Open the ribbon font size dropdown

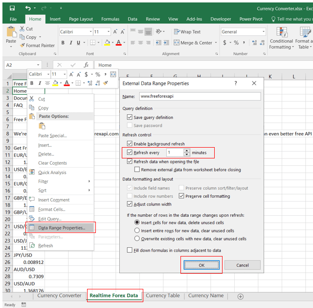tap(109, 31)
